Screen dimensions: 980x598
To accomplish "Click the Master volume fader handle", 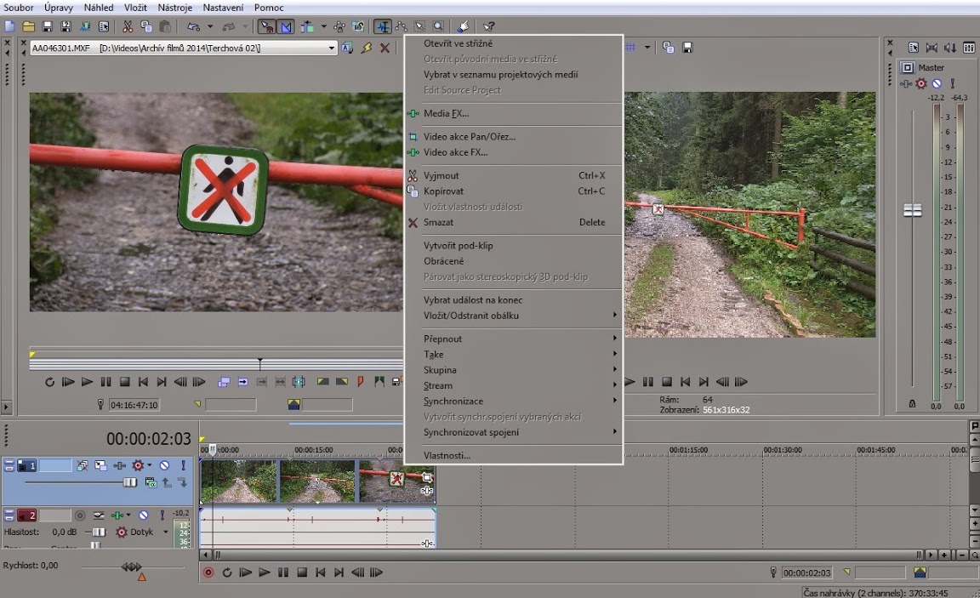I will [x=912, y=210].
